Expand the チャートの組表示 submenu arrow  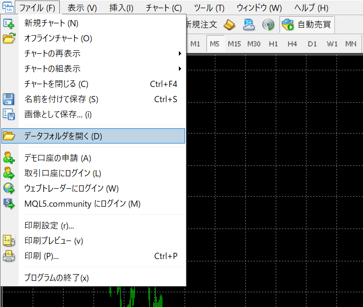180,68
